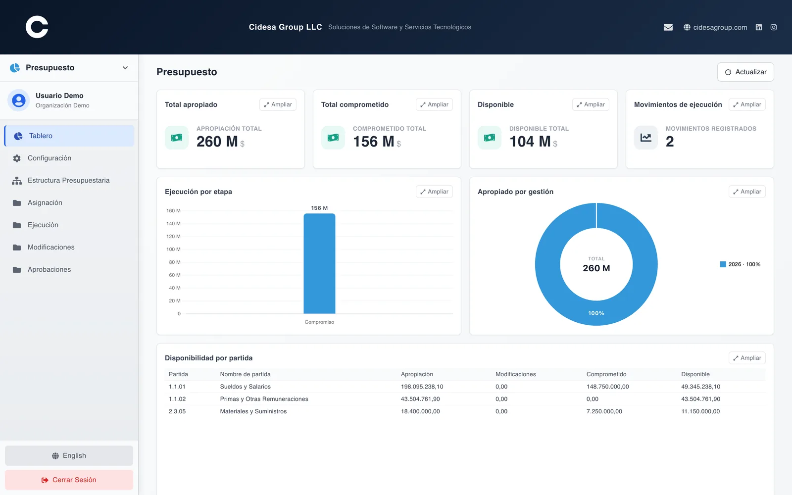This screenshot has width=792, height=495.
Task: Select the Sueldos y Salarios row name
Action: [245, 387]
